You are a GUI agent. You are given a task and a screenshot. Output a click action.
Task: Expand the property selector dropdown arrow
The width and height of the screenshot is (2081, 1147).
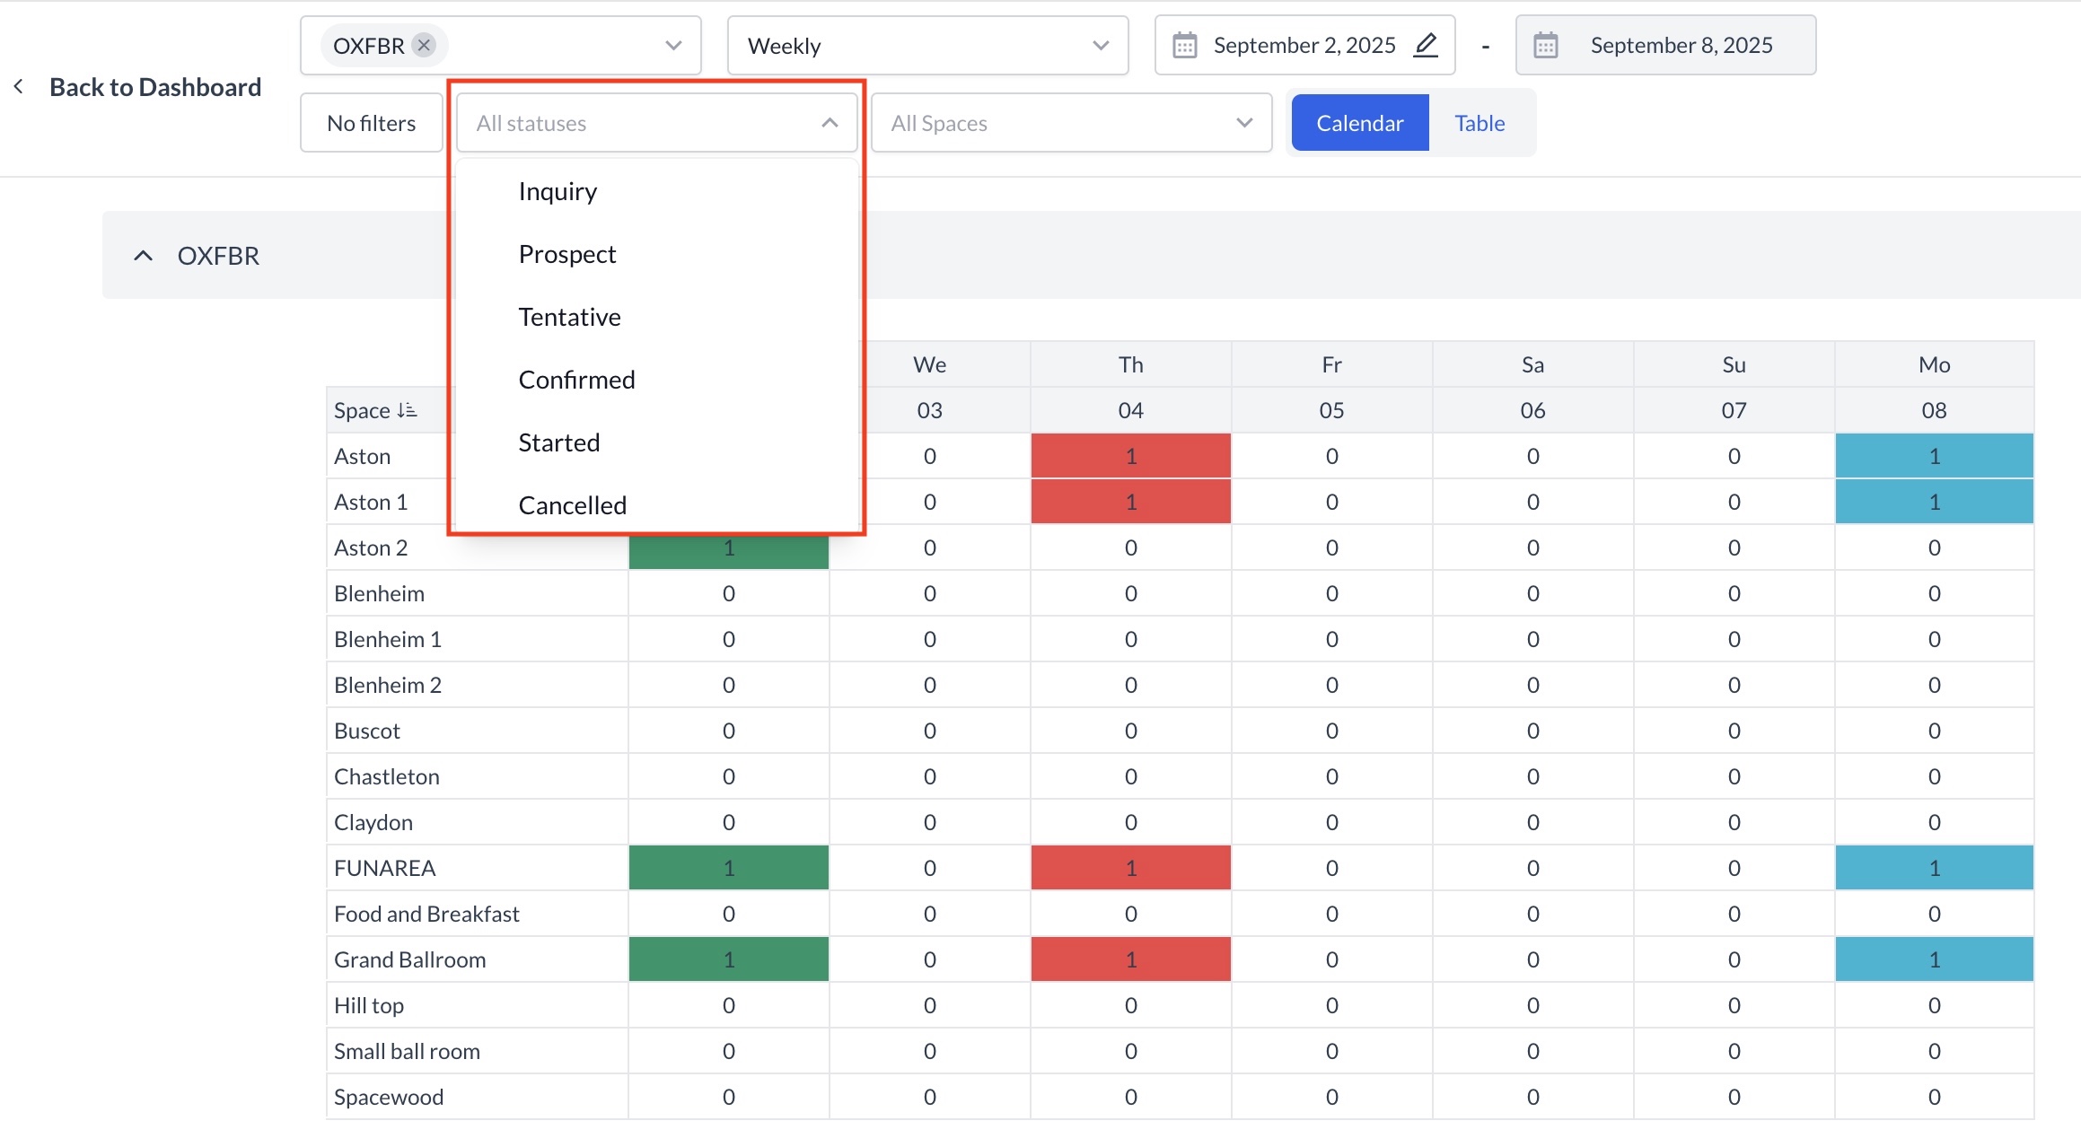tap(673, 46)
